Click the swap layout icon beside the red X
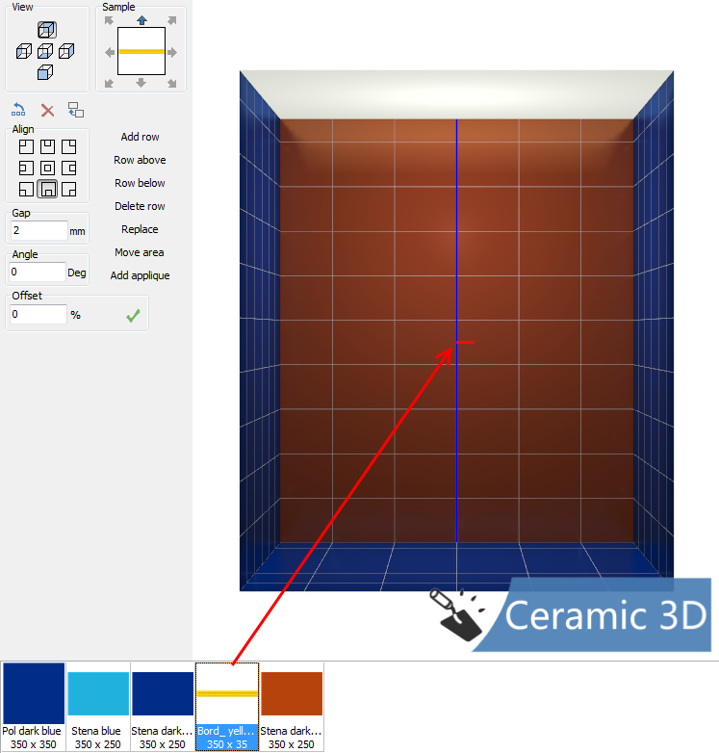The height and width of the screenshot is (753, 719). pyautogui.click(x=76, y=110)
